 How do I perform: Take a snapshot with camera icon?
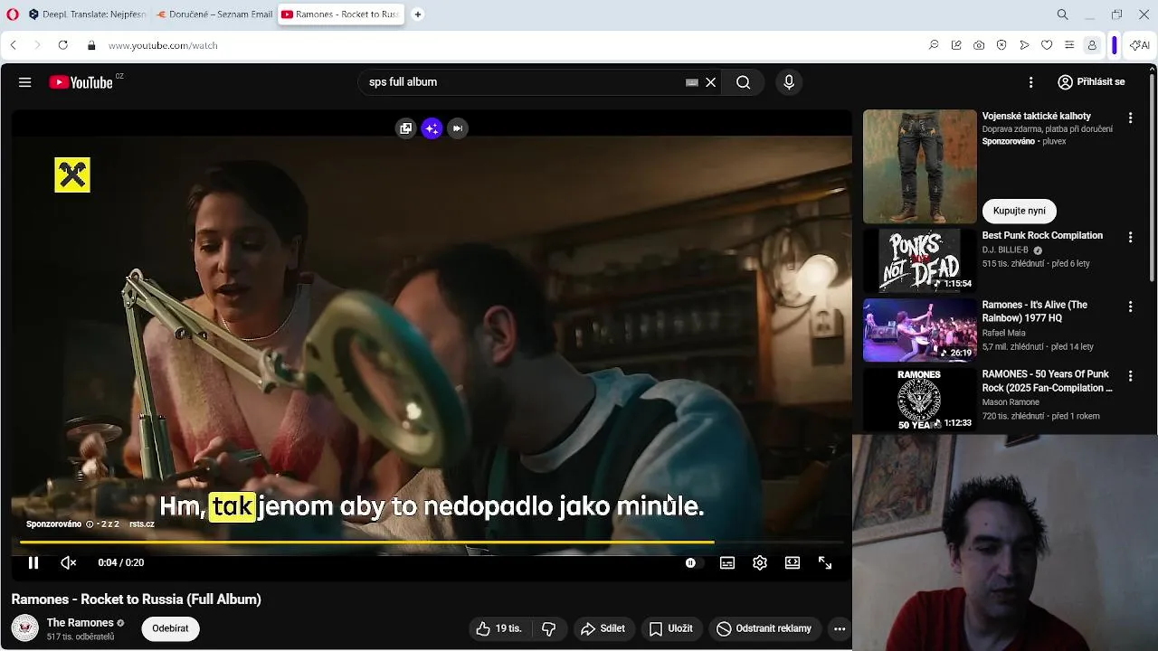979,45
